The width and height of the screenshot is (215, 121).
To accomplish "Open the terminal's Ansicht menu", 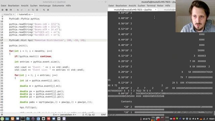I will [132, 6].
